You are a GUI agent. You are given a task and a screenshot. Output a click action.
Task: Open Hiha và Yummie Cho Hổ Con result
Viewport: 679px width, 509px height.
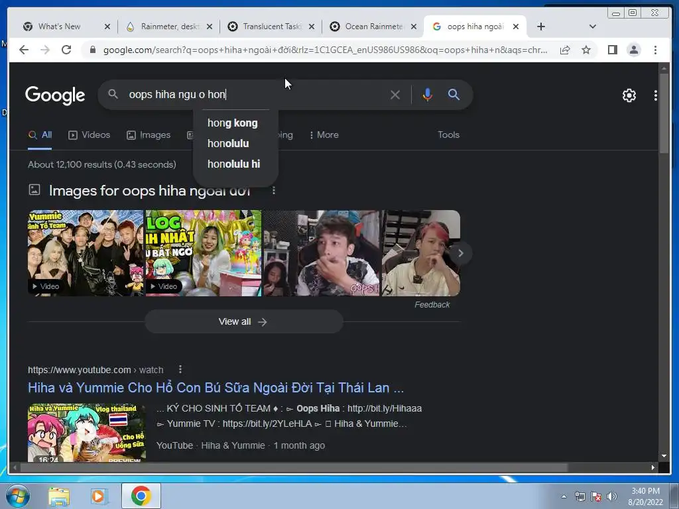click(216, 387)
